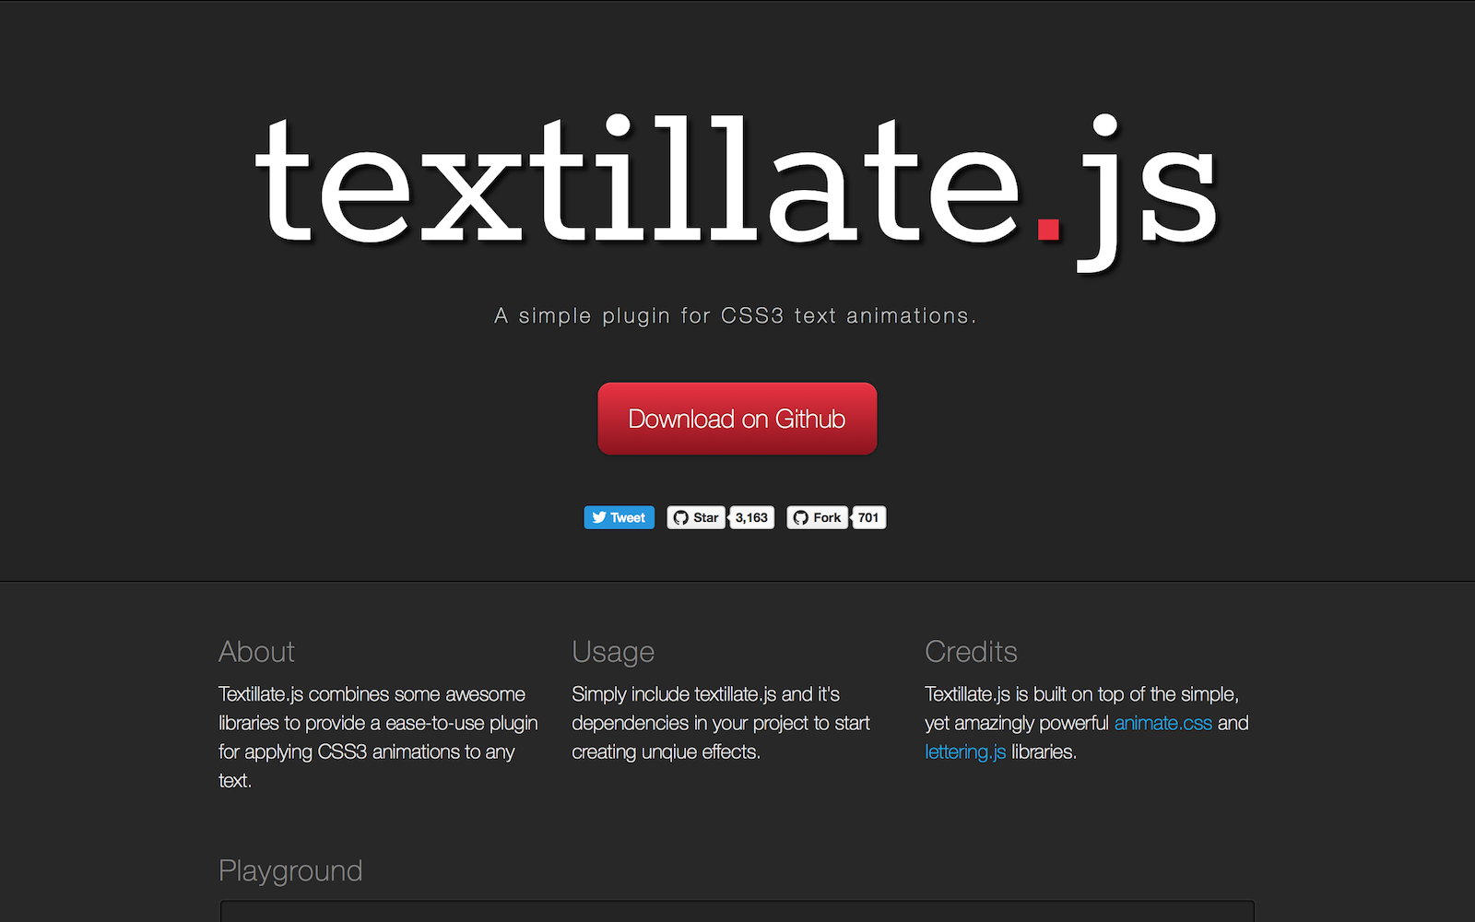Click the 'Simply include textillate.js' paragraph
Viewport: 1475px width, 922px height.
point(721,723)
